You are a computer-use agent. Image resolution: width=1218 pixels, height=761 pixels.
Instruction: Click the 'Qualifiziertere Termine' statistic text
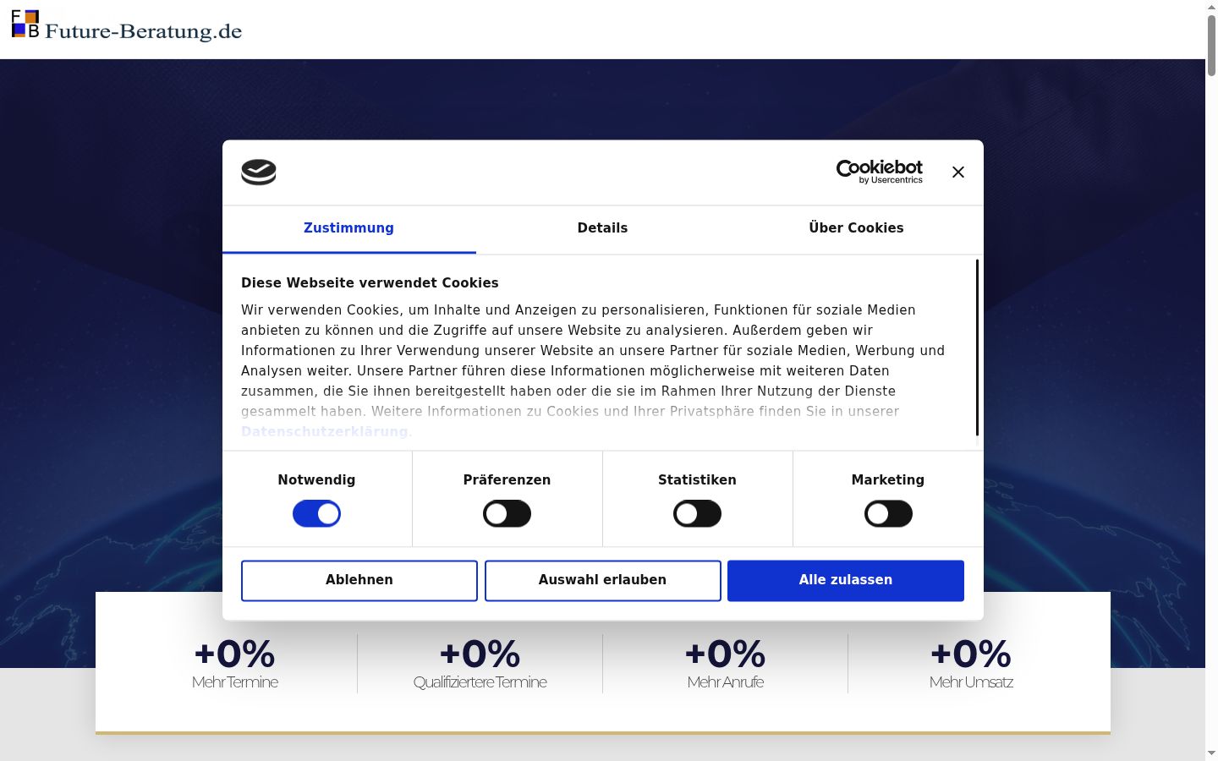point(480,682)
